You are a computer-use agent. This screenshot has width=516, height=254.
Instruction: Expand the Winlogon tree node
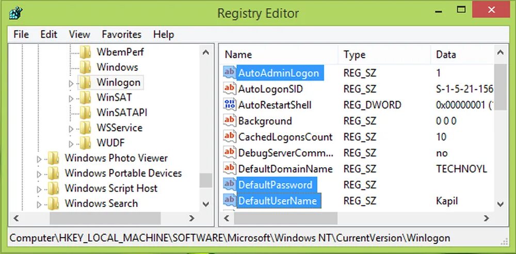(71, 83)
